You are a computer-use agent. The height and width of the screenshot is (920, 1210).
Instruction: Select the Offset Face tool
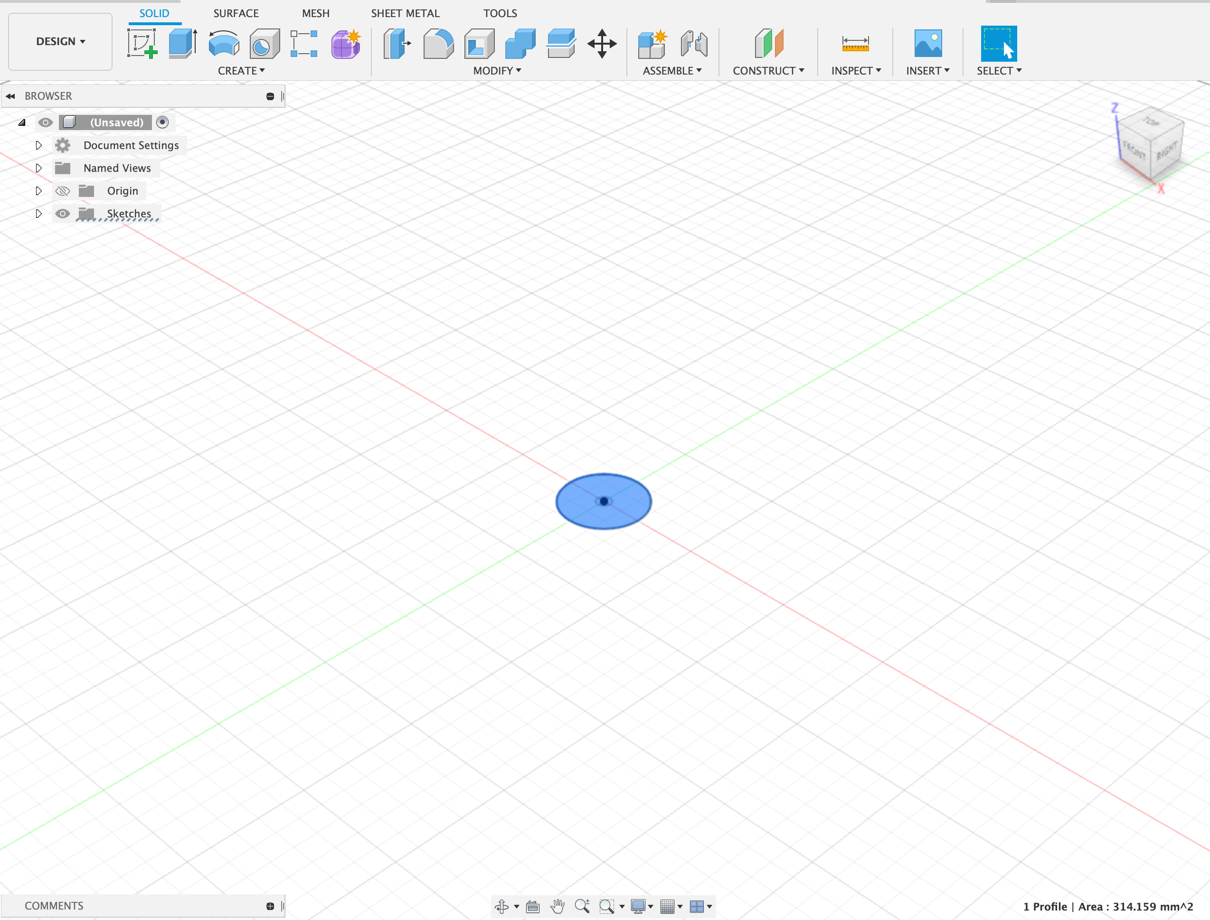pyautogui.click(x=561, y=43)
